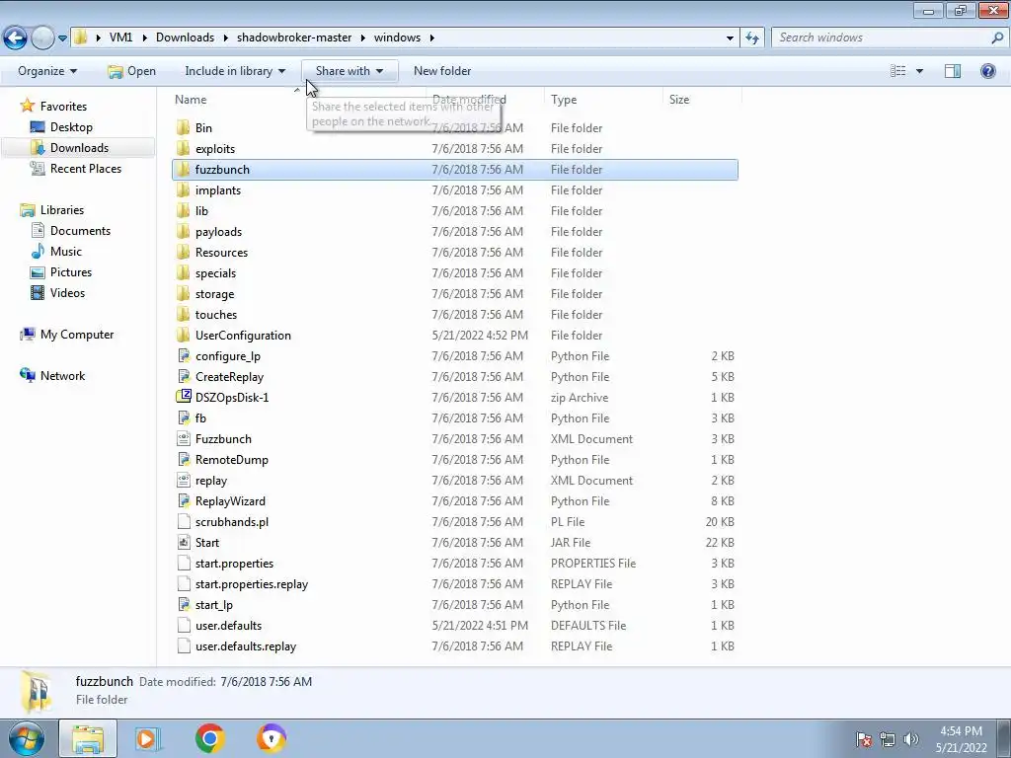Open Windows Media Player from the taskbar
Image resolution: width=1011 pixels, height=758 pixels.
click(x=148, y=738)
